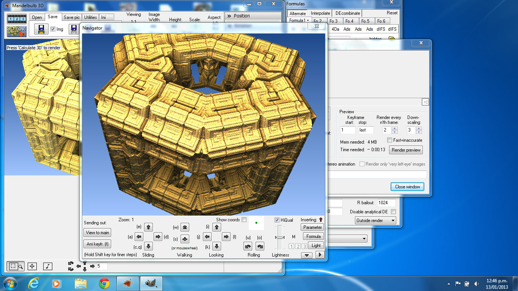Click the Light button in Navigator
This screenshot has width=518, height=291.
click(x=316, y=246)
